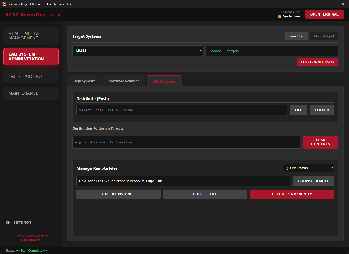Viewport: 349px width, 254px height.
Task: Open the Settings gear icon
Action: pos(8,222)
